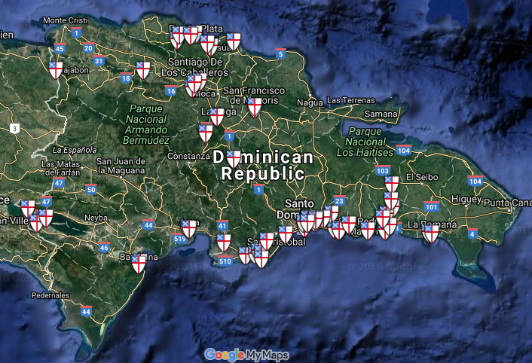Select the shield marker east of Dajabon near route 18

point(143,70)
